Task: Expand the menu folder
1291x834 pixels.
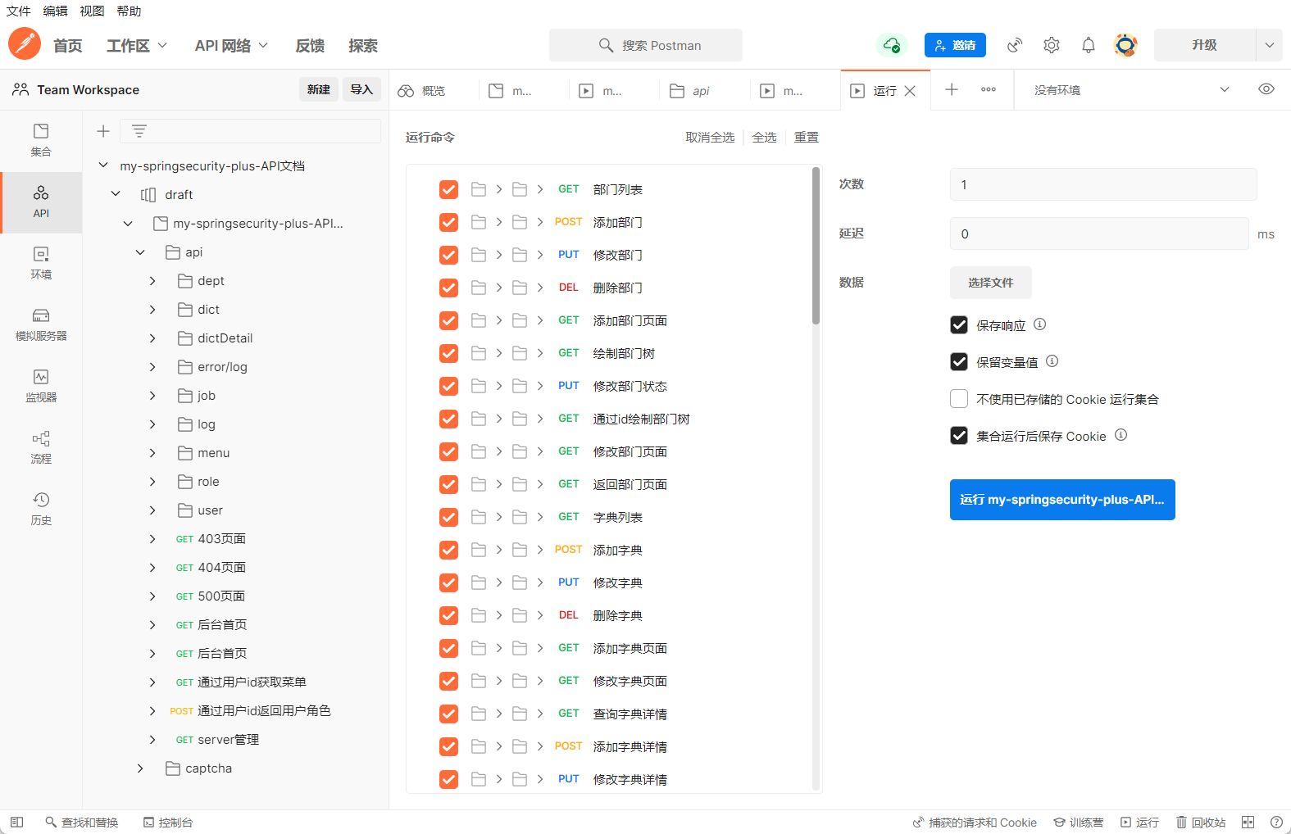Action: [x=152, y=453]
